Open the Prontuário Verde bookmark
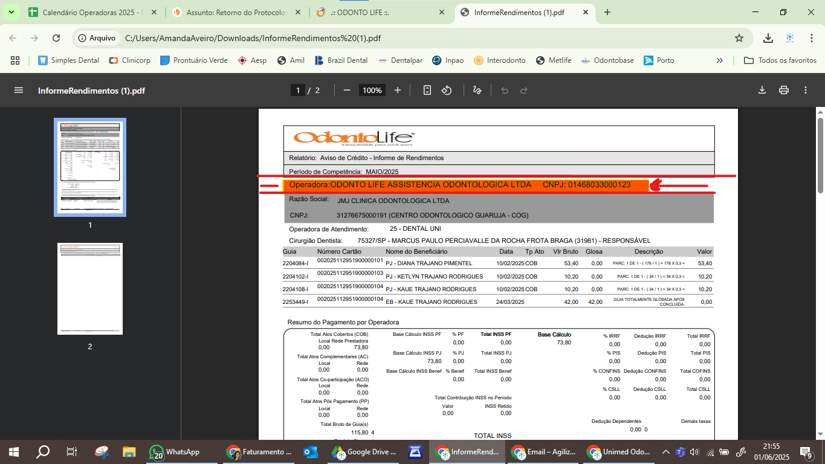The width and height of the screenshot is (825, 464). (193, 60)
